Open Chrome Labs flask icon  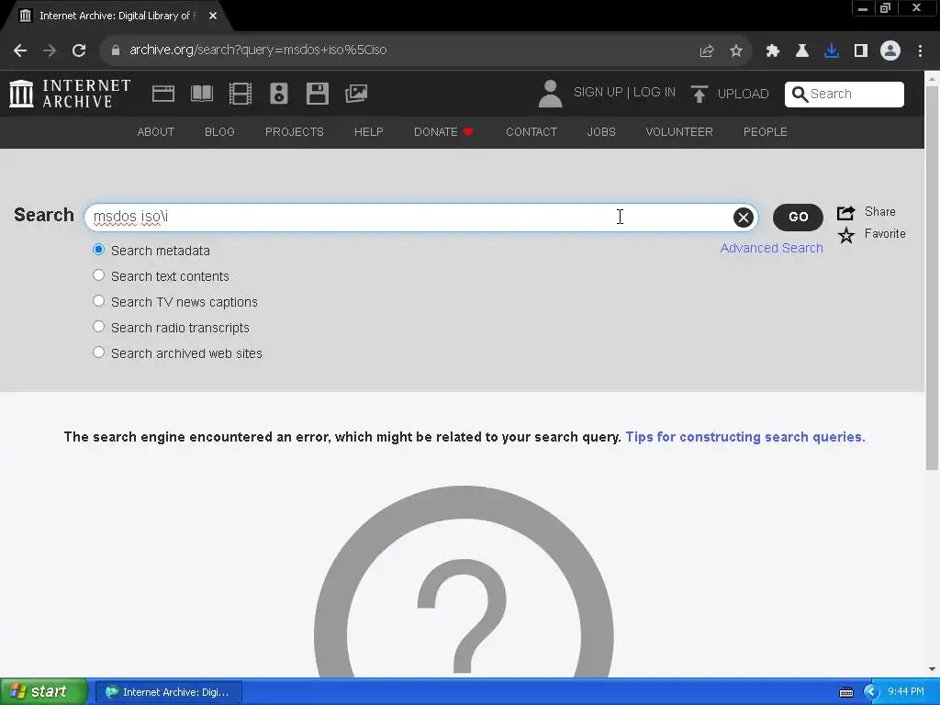click(x=801, y=51)
